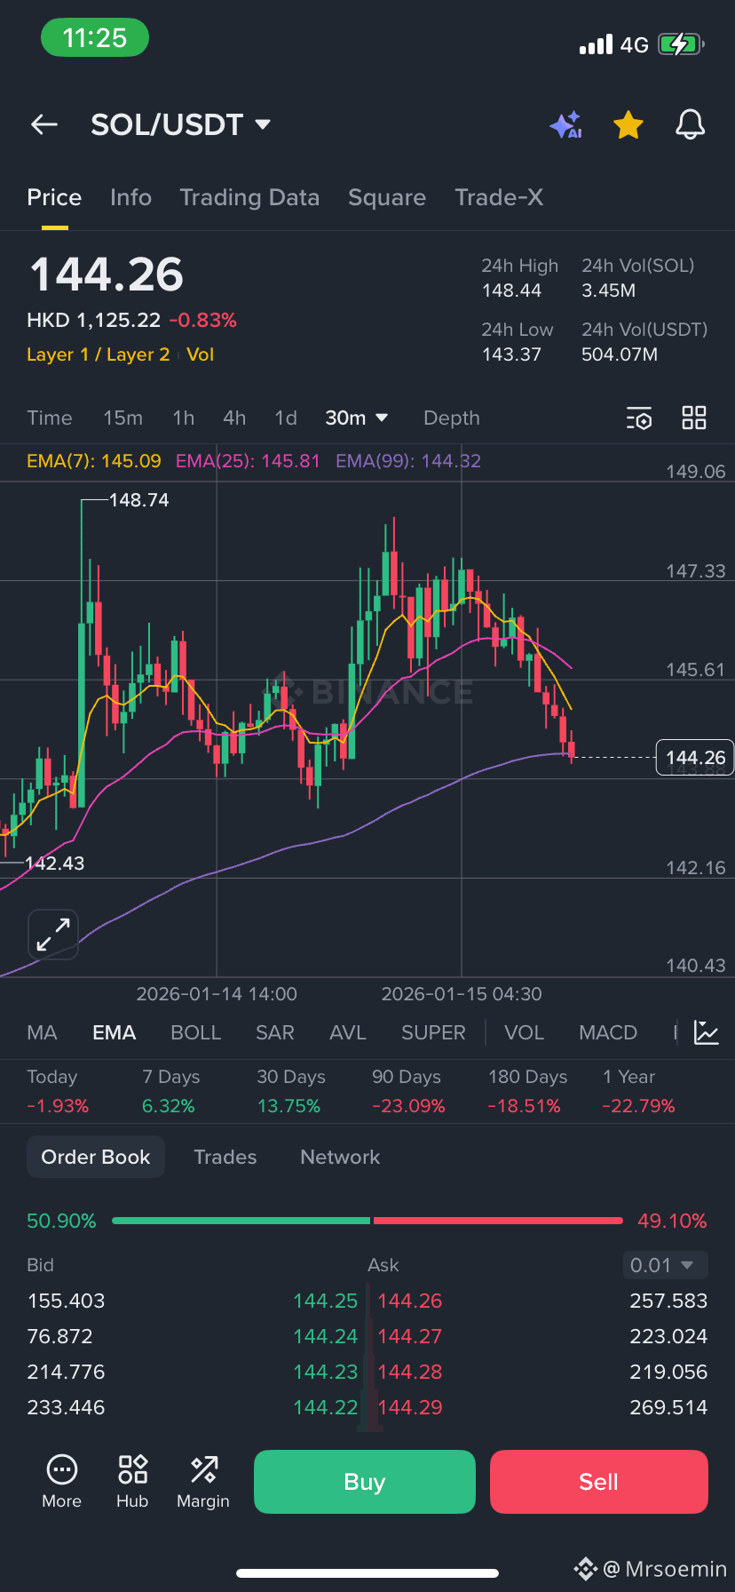Open the Trading Data tab
The height and width of the screenshot is (1592, 735).
point(249,197)
